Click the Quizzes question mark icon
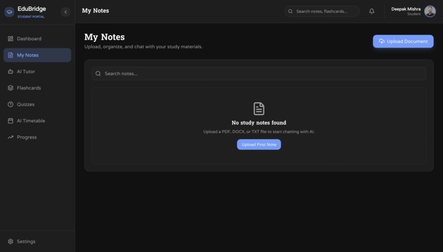The image size is (443, 252). pos(10,105)
